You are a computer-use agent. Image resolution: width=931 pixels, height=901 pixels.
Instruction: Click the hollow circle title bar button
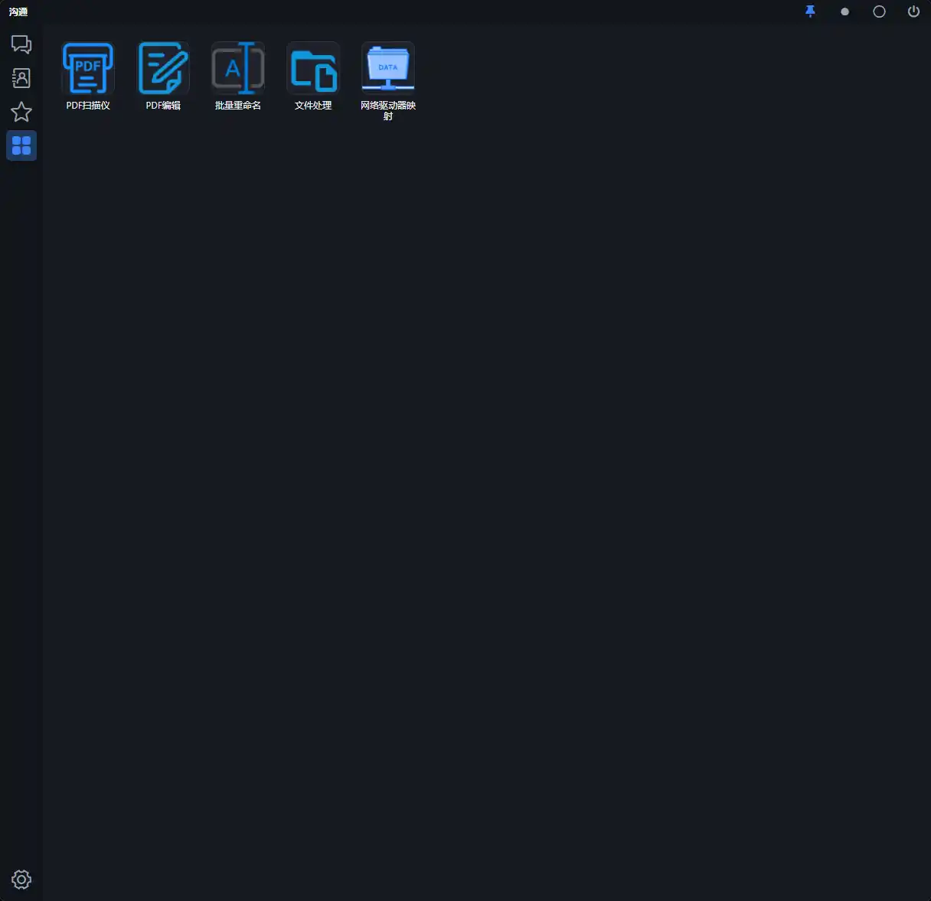click(879, 11)
